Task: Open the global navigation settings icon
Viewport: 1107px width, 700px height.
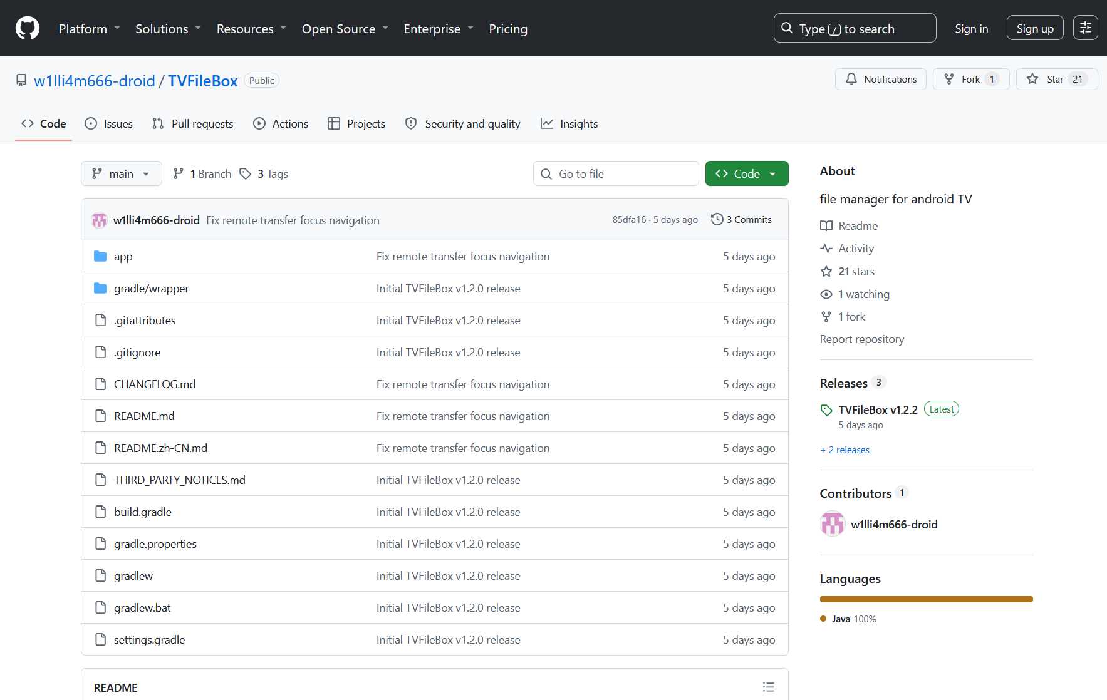Action: [x=1086, y=28]
